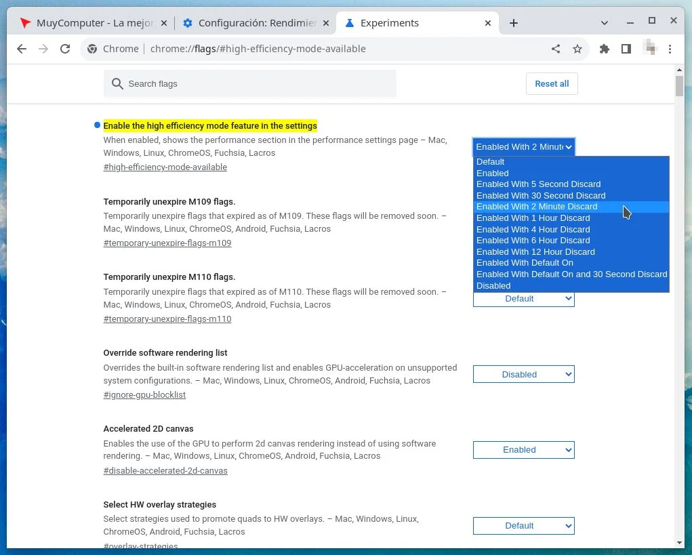Close the MuyComputer tab
This screenshot has height=555, width=692.
(164, 23)
